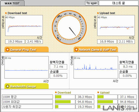Click the orange bullet beside Bandwidth Download heading
Viewport: 139px width, 112px height.
click(56, 92)
